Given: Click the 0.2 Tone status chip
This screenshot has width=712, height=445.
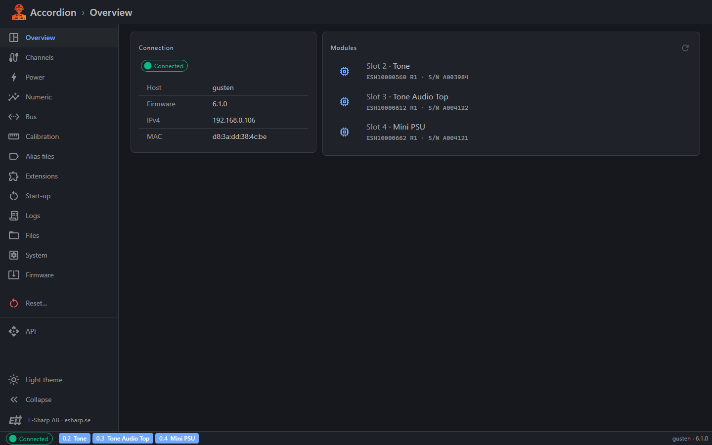Looking at the screenshot, I should (75, 439).
